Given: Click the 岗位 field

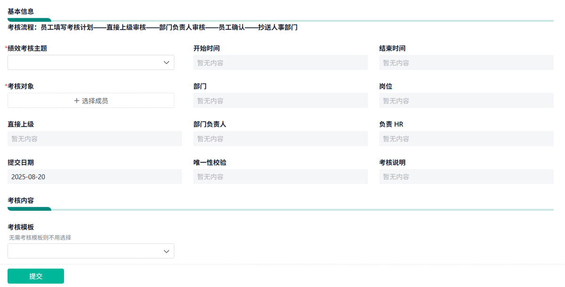Looking at the screenshot, I should click(466, 101).
